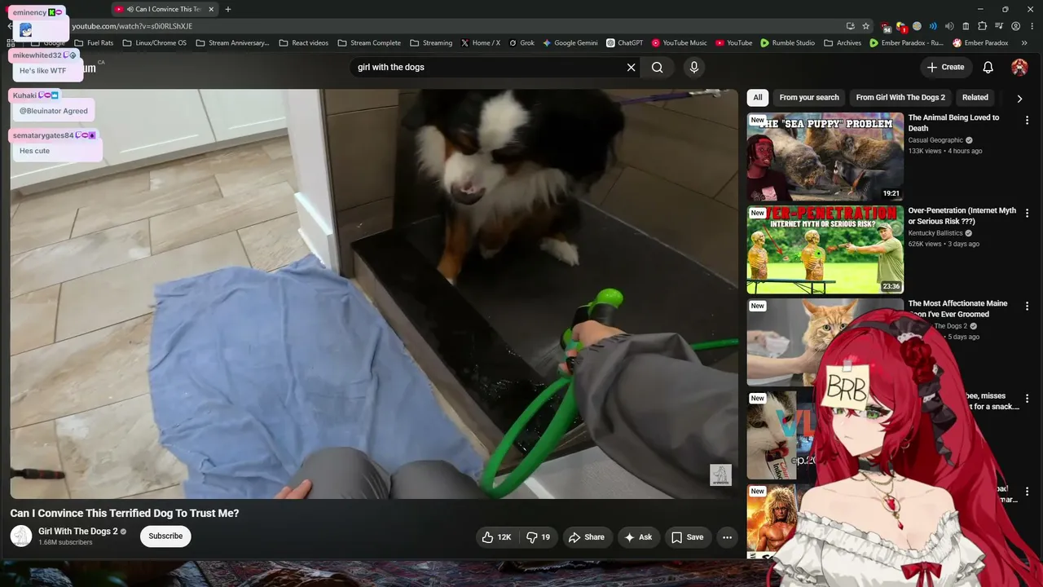Open the Chrome three-dot menu
1043x587 pixels.
(x=1032, y=26)
